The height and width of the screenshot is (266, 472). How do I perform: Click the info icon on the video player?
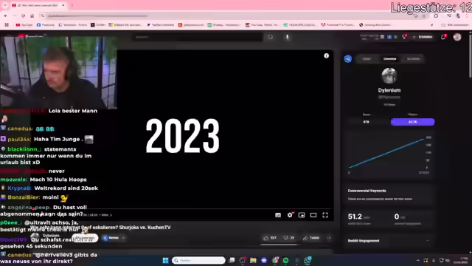[326, 56]
